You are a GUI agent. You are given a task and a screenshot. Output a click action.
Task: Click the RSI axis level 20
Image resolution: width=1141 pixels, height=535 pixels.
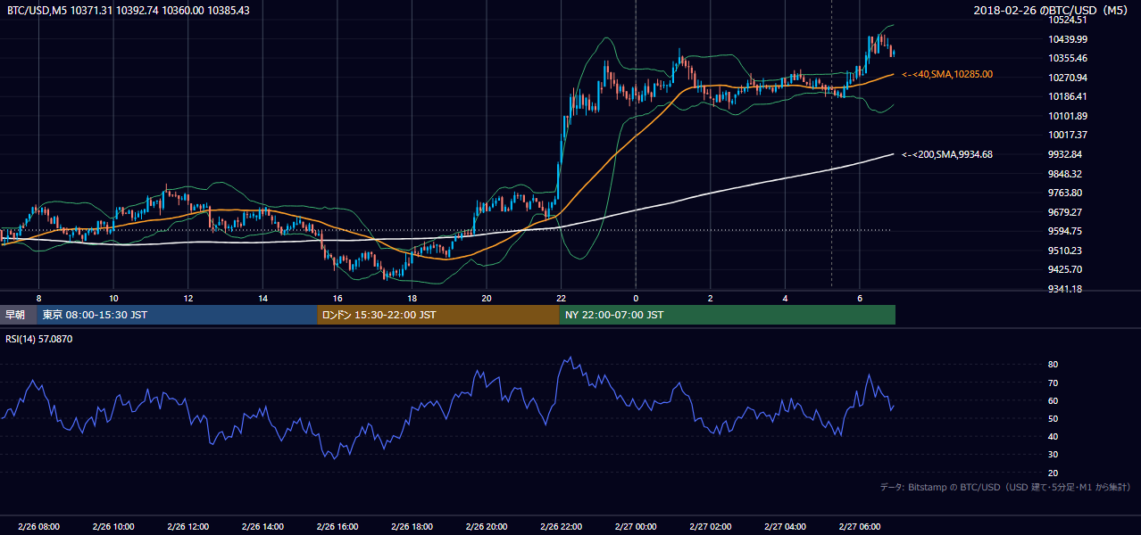pyautogui.click(x=1053, y=473)
